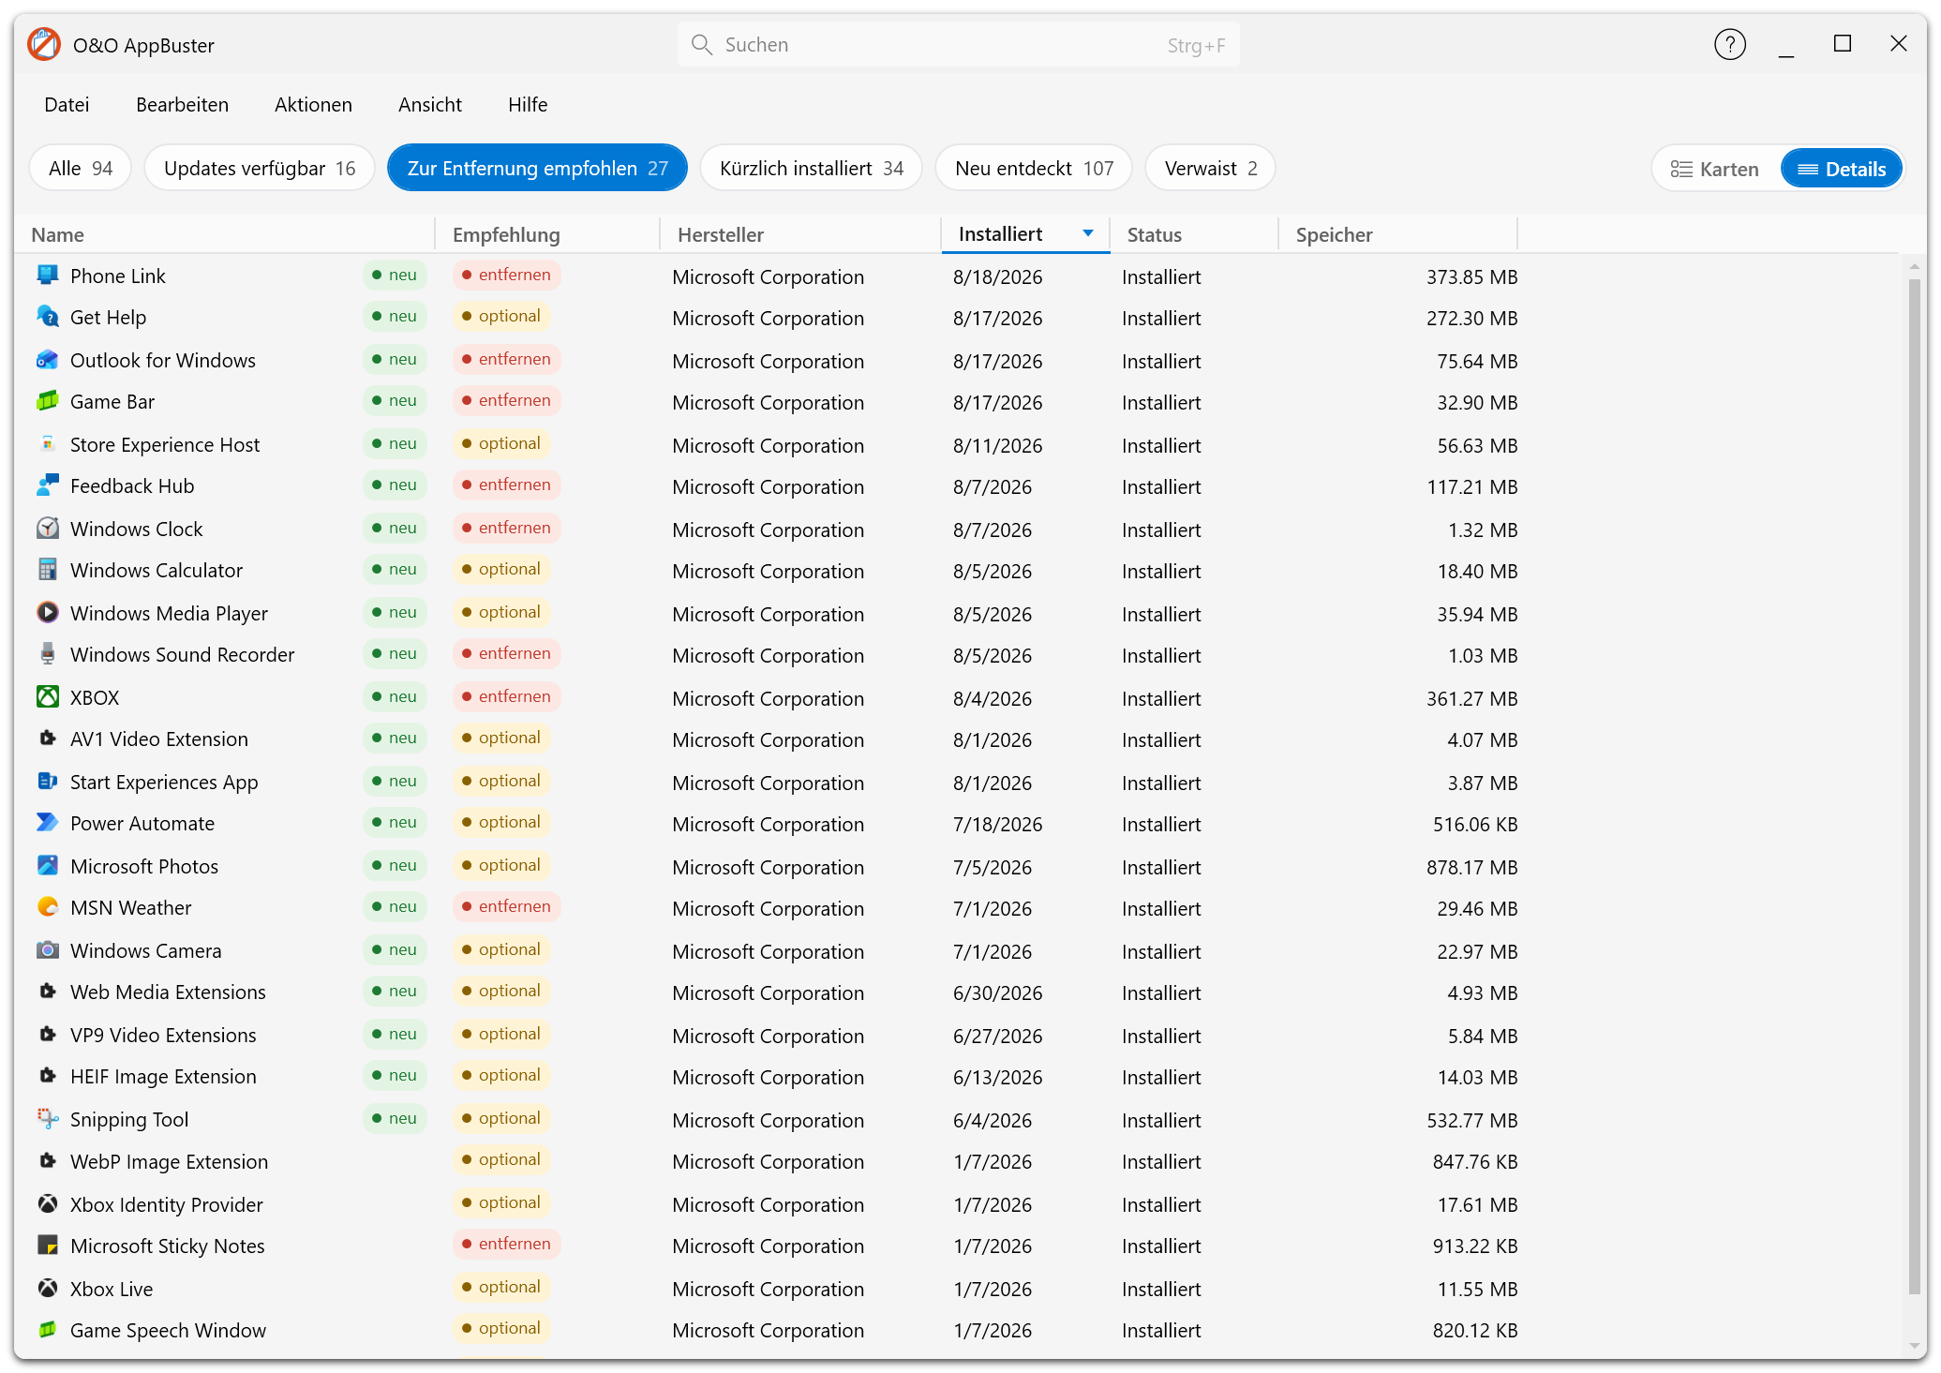This screenshot has height=1373, width=1941.
Task: Click the Windows Calculator icon
Action: (x=48, y=569)
